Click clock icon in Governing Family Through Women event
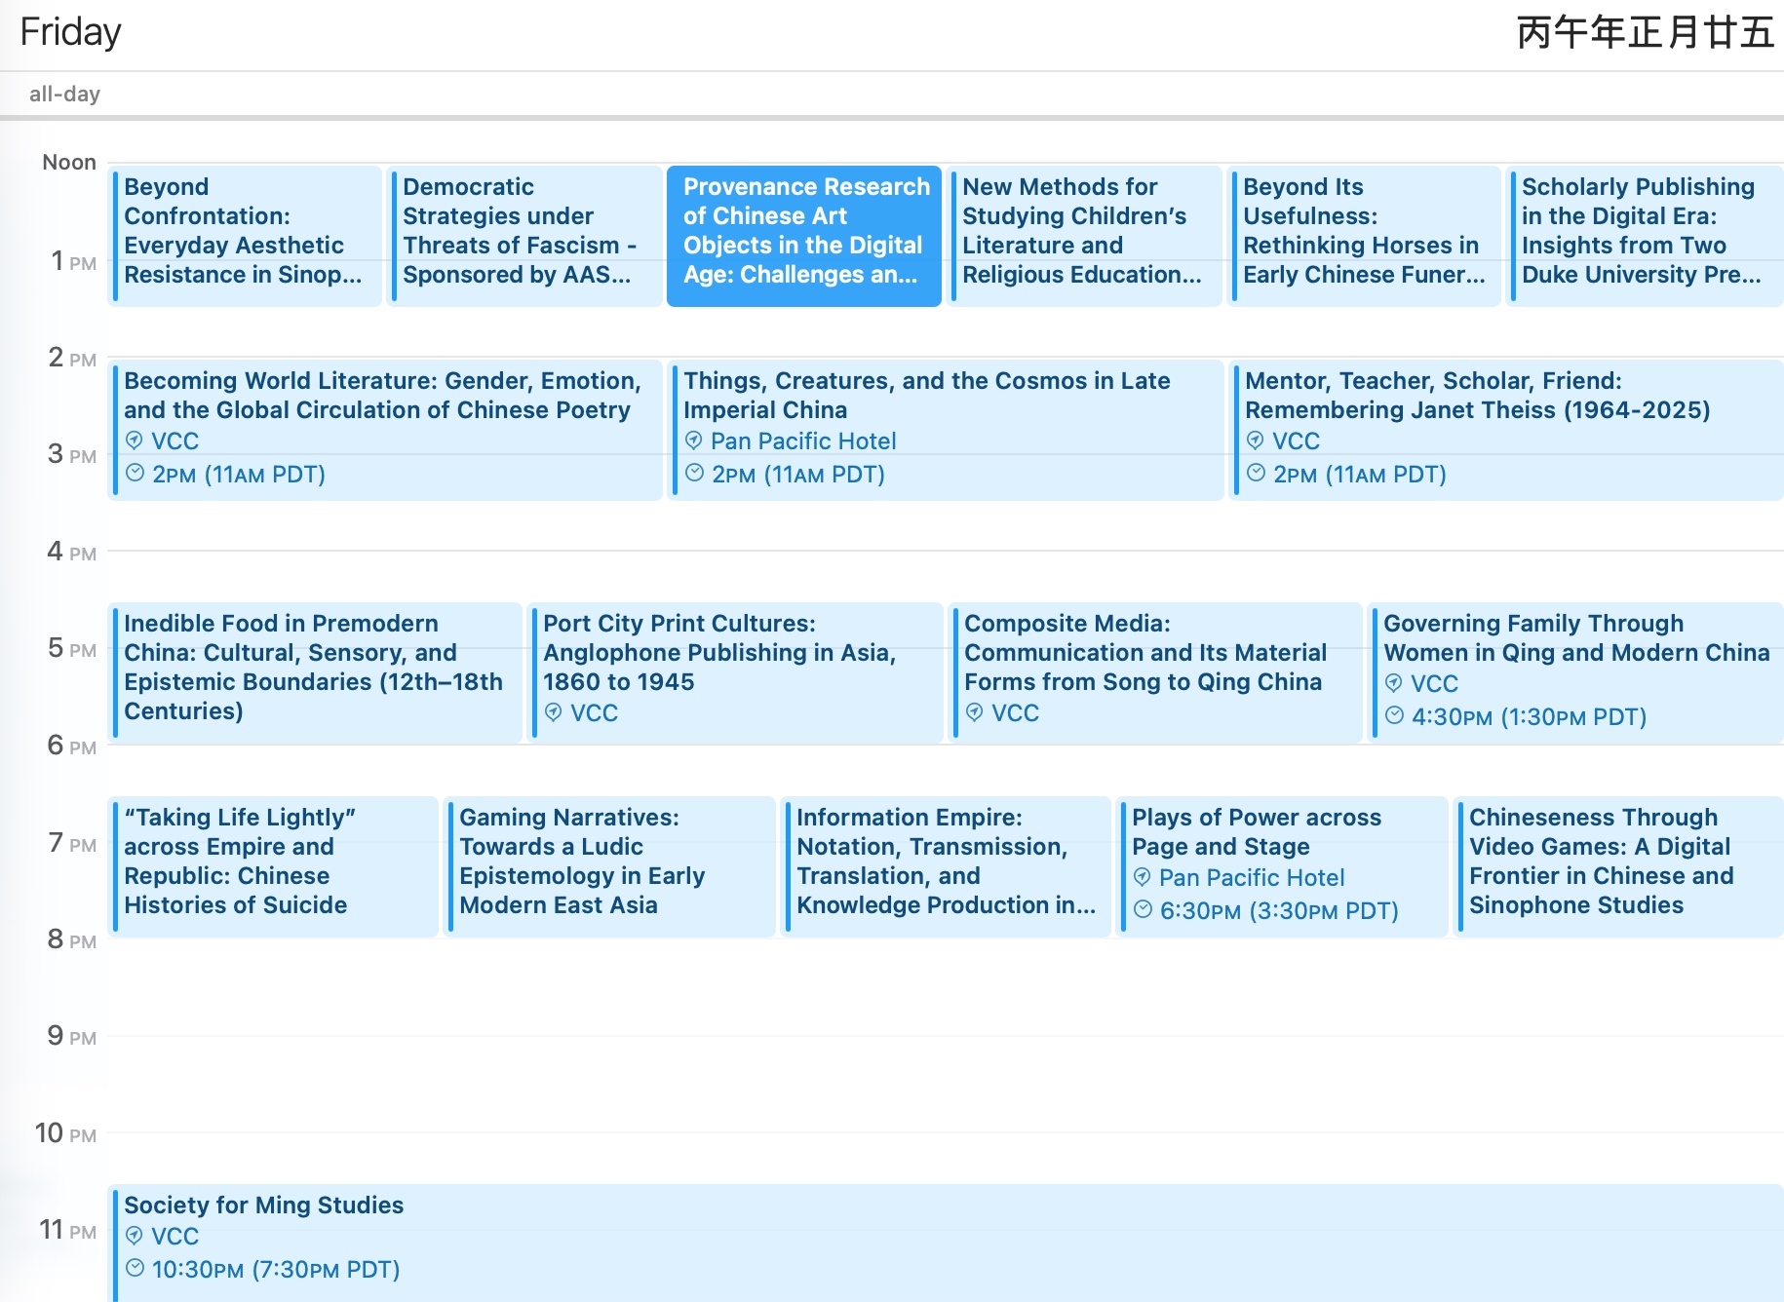Image resolution: width=1784 pixels, height=1302 pixels. 1394,716
